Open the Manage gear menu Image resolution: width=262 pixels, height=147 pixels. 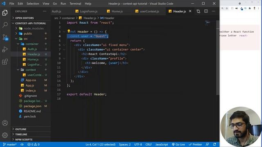(x=5, y=135)
